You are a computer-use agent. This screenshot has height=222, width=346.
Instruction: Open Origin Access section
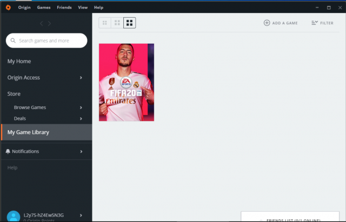[x=24, y=78]
